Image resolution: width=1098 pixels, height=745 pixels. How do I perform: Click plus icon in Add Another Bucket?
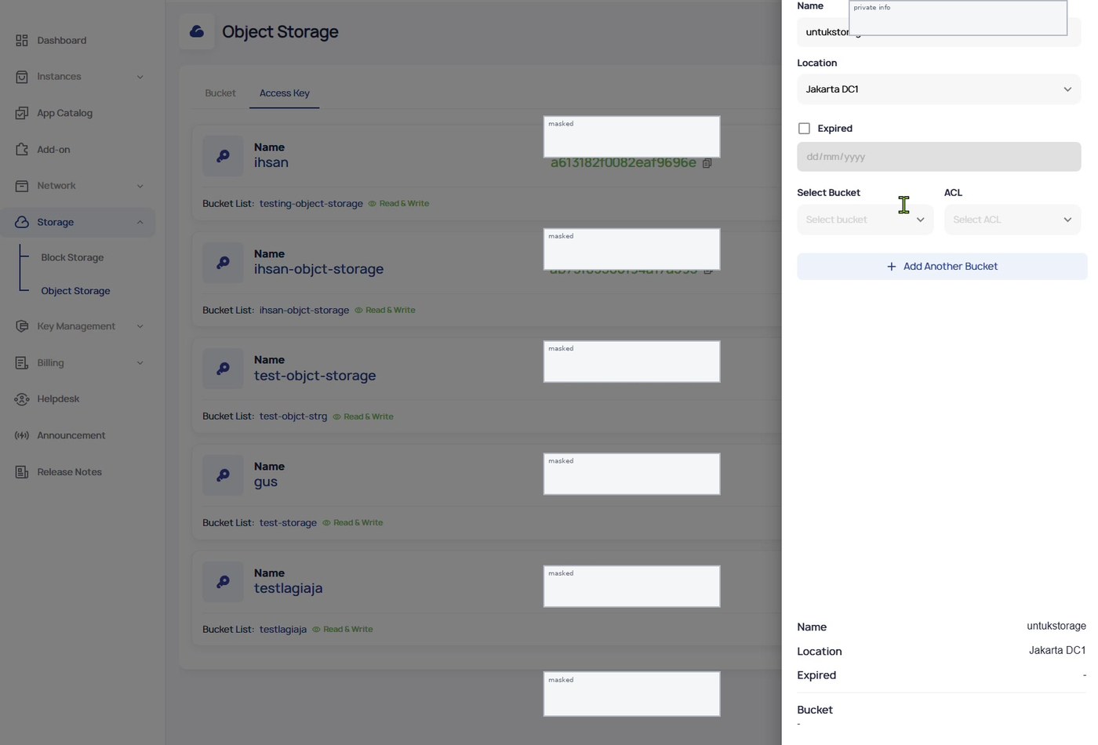tap(891, 267)
